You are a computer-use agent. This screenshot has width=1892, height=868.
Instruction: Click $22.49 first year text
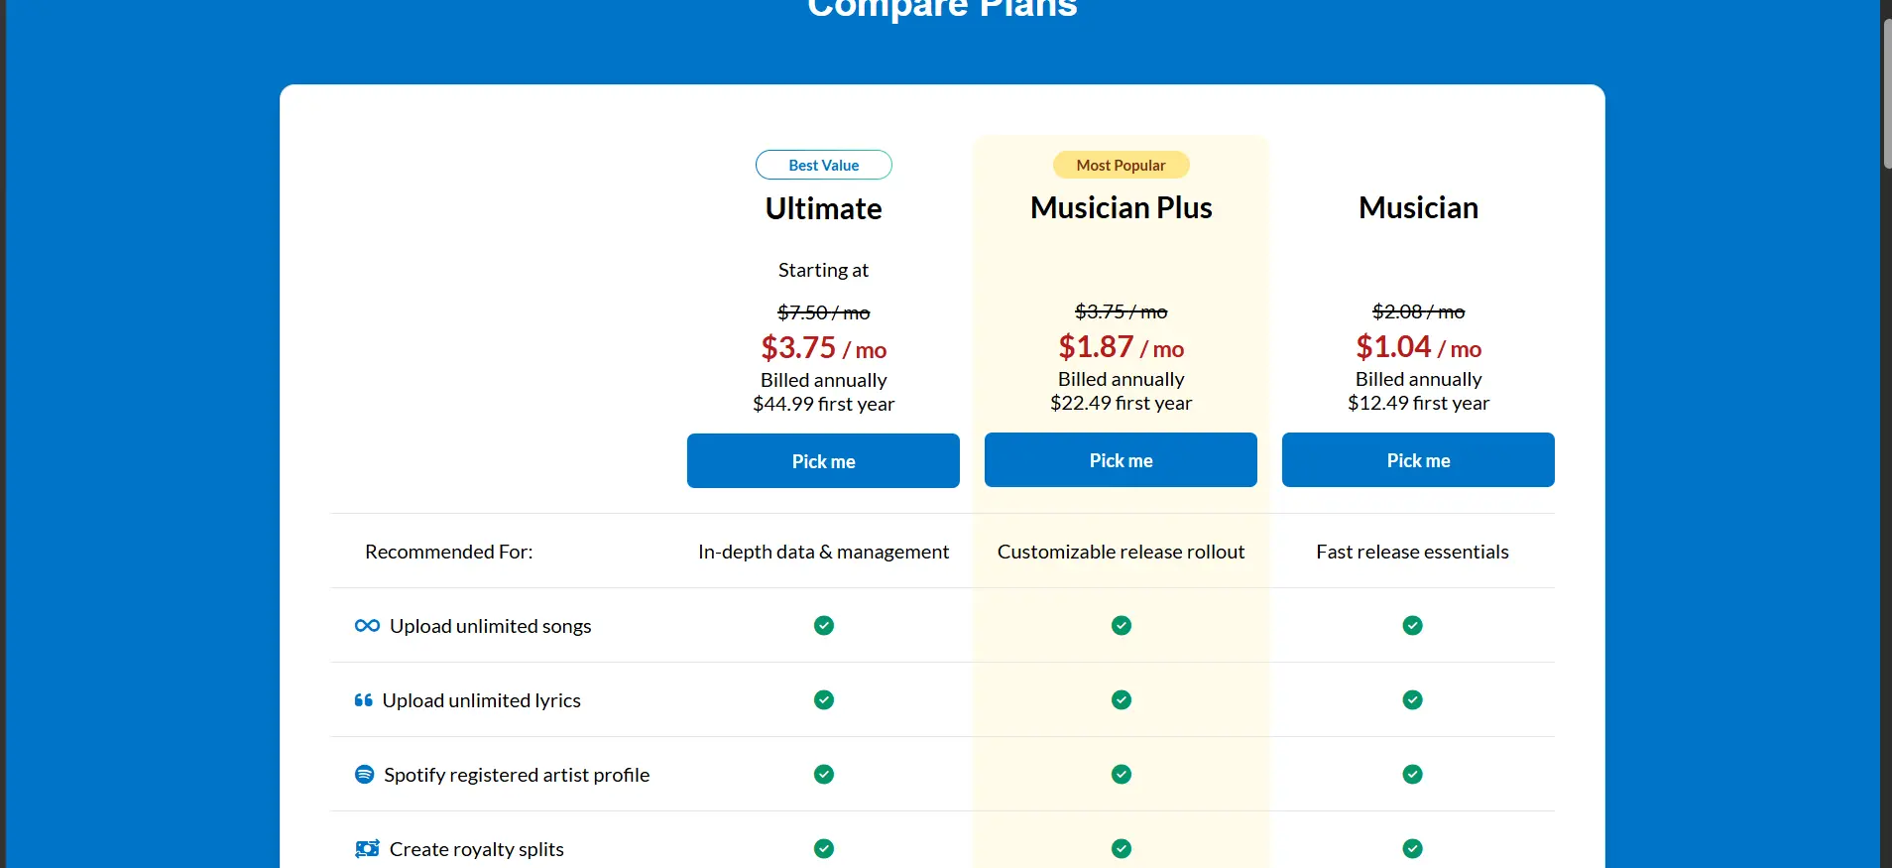tap(1121, 403)
